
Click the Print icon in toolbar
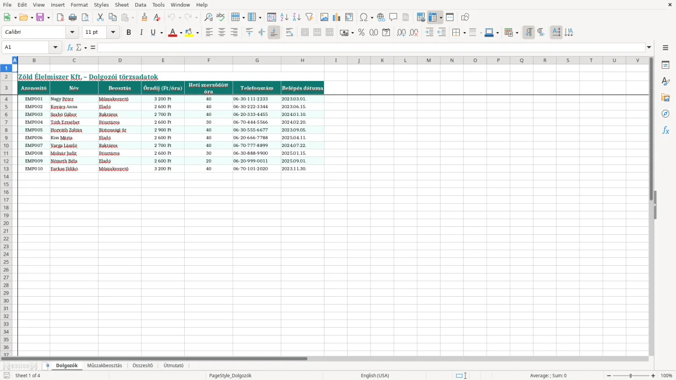point(73,17)
